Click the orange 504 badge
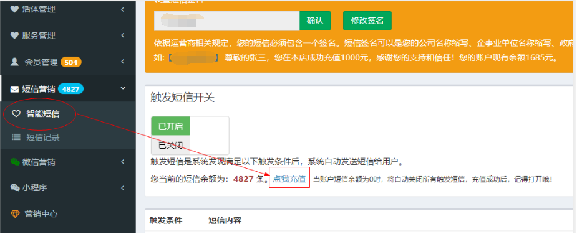The width and height of the screenshot is (577, 234). coord(71,62)
